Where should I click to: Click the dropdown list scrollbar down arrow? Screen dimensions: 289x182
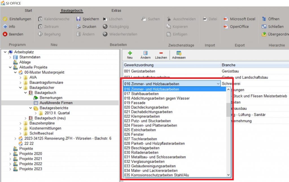pyautogui.click(x=229, y=175)
